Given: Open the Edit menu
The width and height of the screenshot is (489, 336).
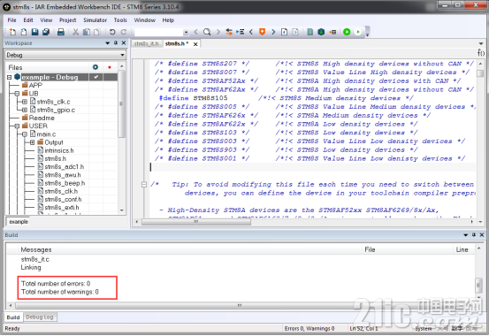Looking at the screenshot, I should 28,20.
